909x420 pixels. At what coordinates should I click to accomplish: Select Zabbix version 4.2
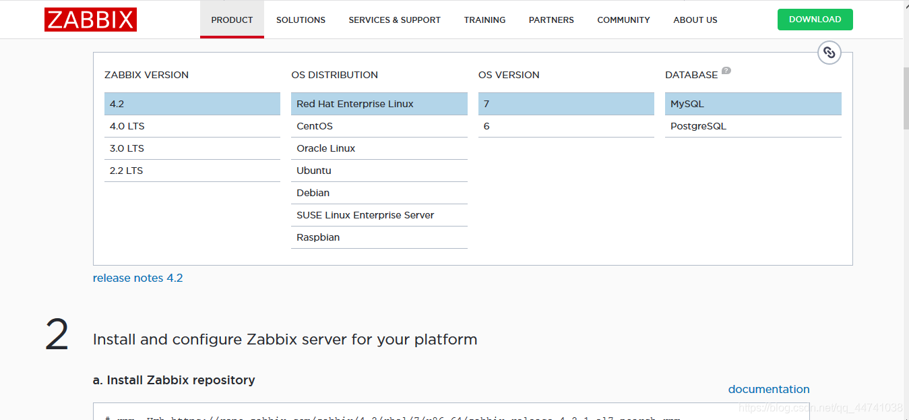point(192,104)
